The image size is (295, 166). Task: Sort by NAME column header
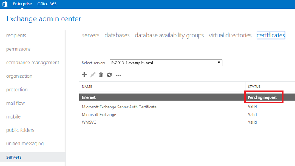(x=87, y=87)
